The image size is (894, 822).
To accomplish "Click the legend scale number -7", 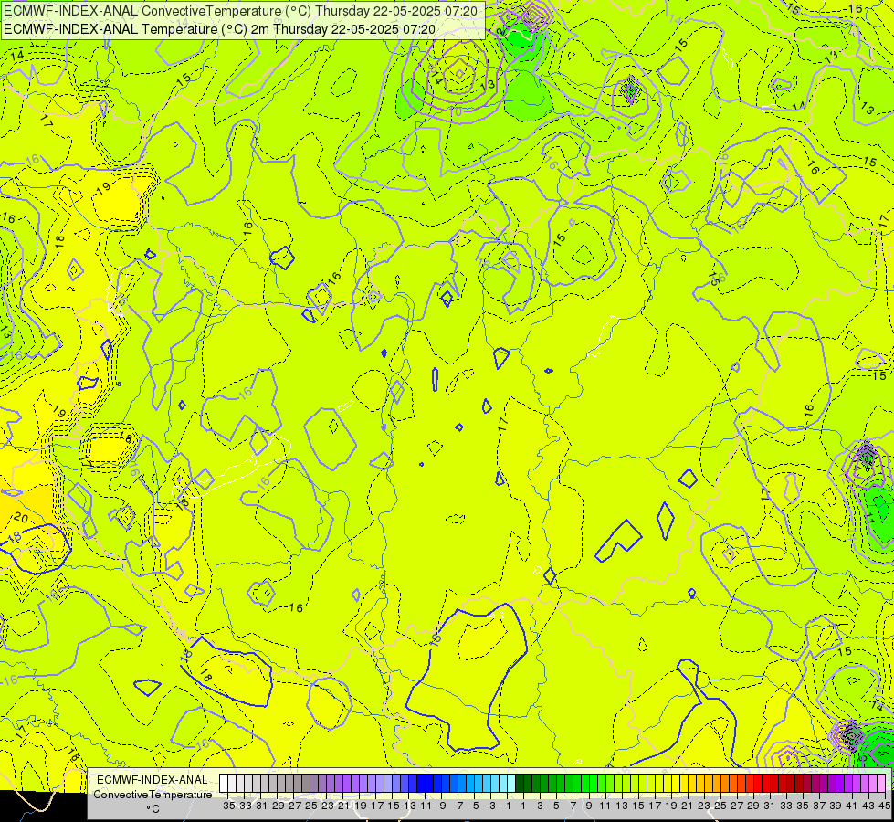I will [458, 806].
